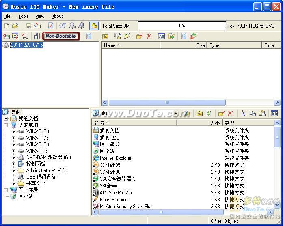Click the folder with green arrow icon
283x226 pixels.
pos(171,36)
